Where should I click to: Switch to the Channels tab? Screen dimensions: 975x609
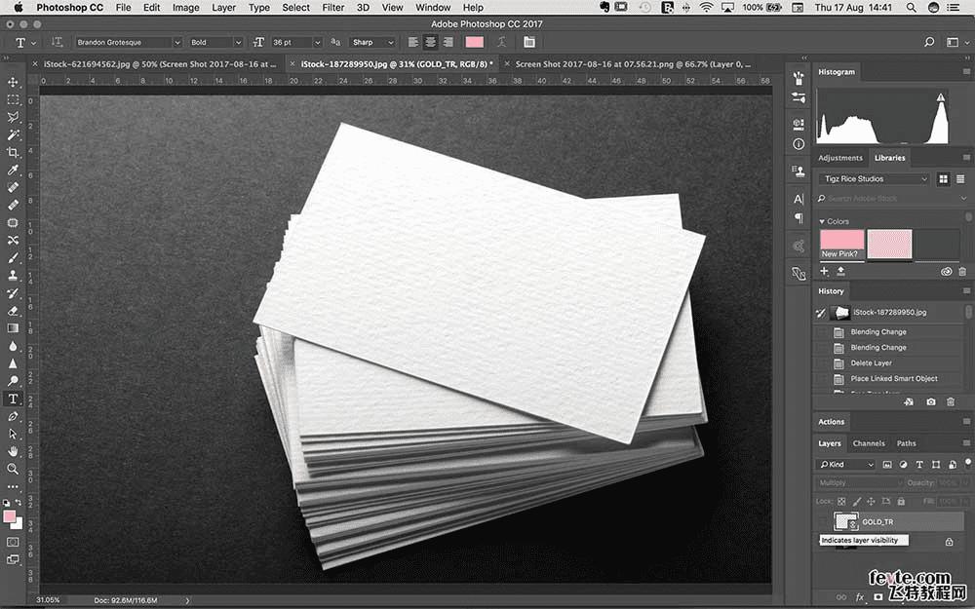coord(868,443)
